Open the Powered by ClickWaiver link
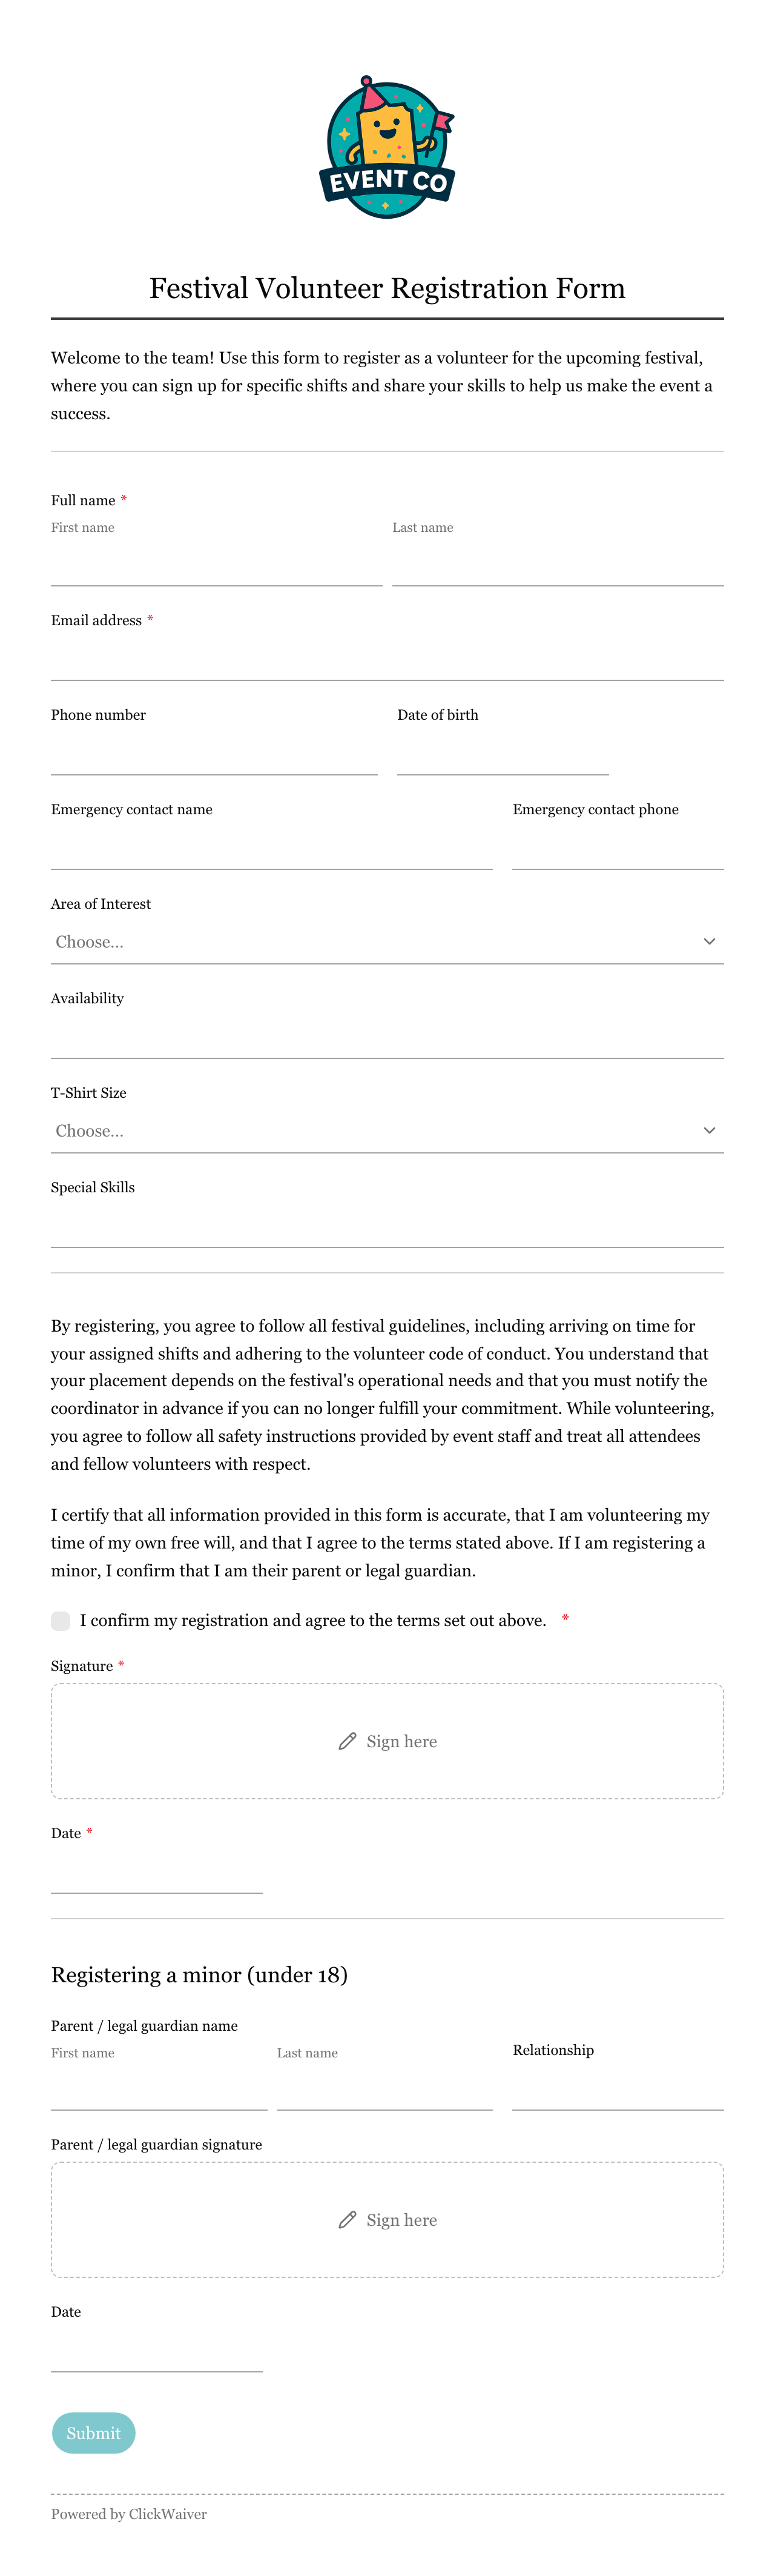This screenshot has height=2576, width=775. 129,2514
